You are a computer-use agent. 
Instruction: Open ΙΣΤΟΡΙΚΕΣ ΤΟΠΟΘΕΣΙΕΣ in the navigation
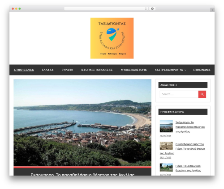click(97, 70)
